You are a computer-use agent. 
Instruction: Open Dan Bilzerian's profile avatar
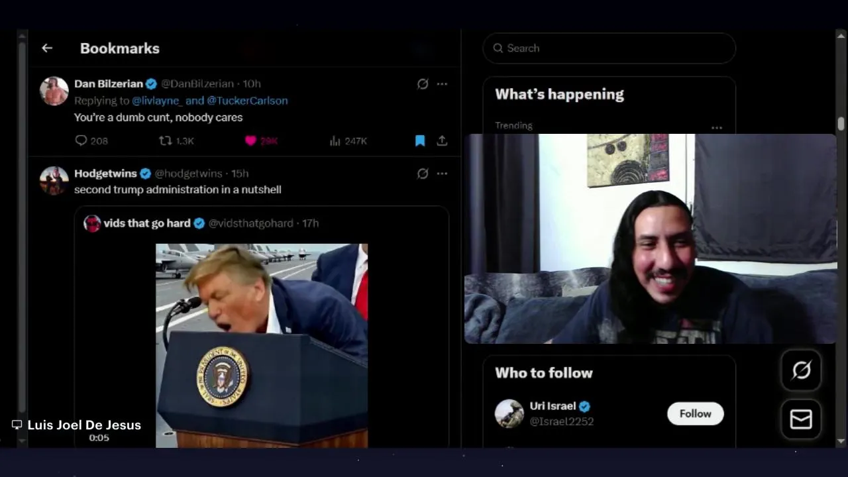tap(54, 91)
